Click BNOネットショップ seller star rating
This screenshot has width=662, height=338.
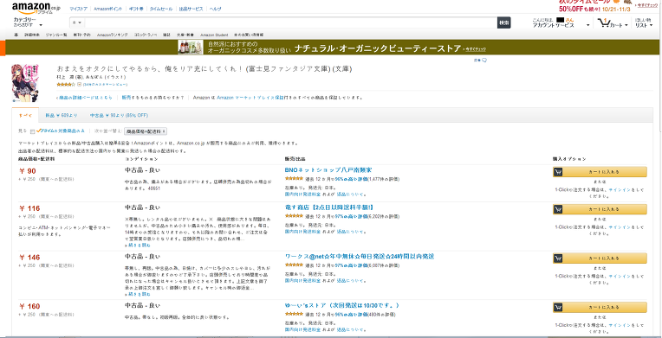tap(294, 179)
